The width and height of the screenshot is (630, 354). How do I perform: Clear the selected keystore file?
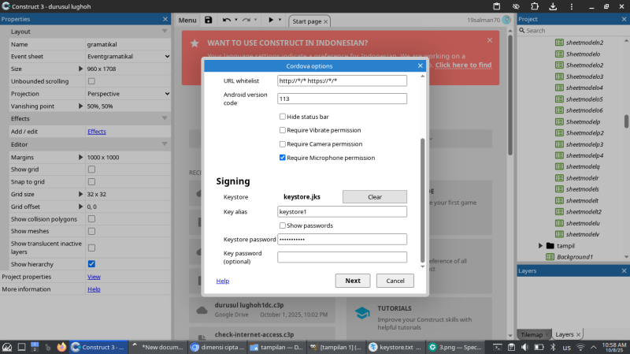point(374,196)
